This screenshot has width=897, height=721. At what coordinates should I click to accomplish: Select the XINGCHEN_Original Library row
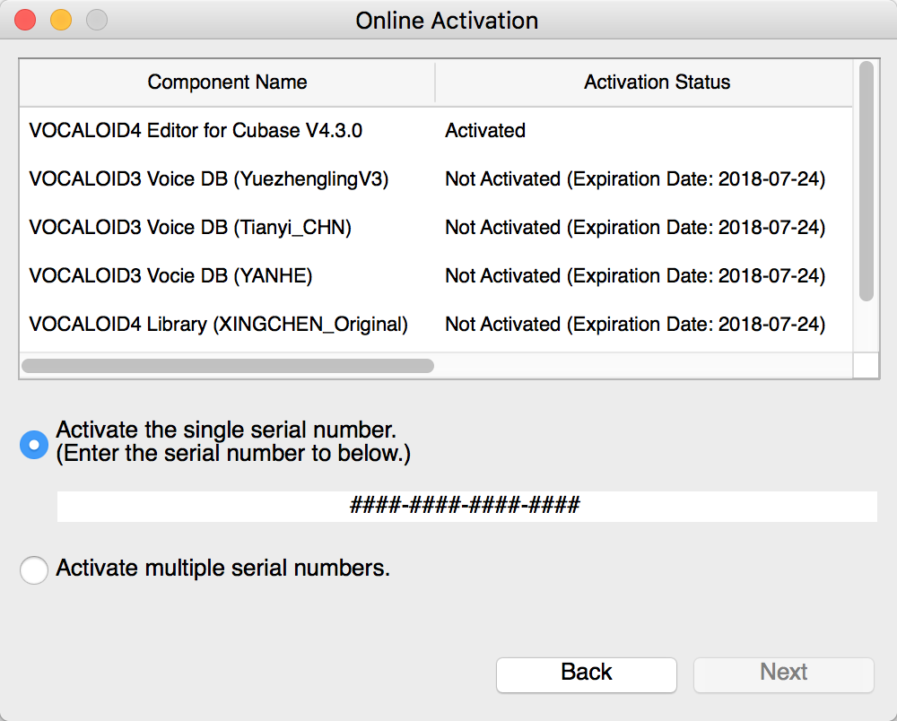tap(436, 325)
